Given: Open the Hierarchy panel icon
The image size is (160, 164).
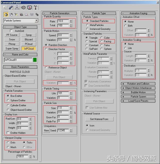Looking at the screenshot, I should coord(17,7).
